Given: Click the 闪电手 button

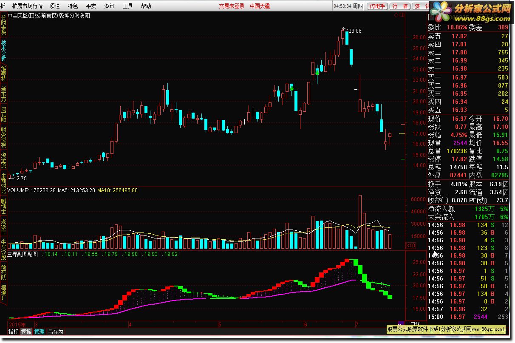Looking at the screenshot, I should click(377, 6).
